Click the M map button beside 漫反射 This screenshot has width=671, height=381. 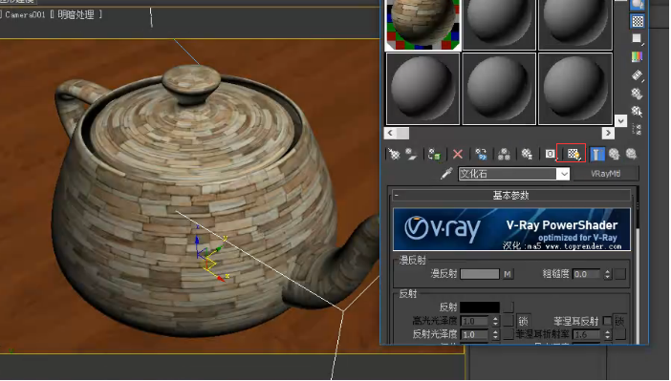point(508,274)
